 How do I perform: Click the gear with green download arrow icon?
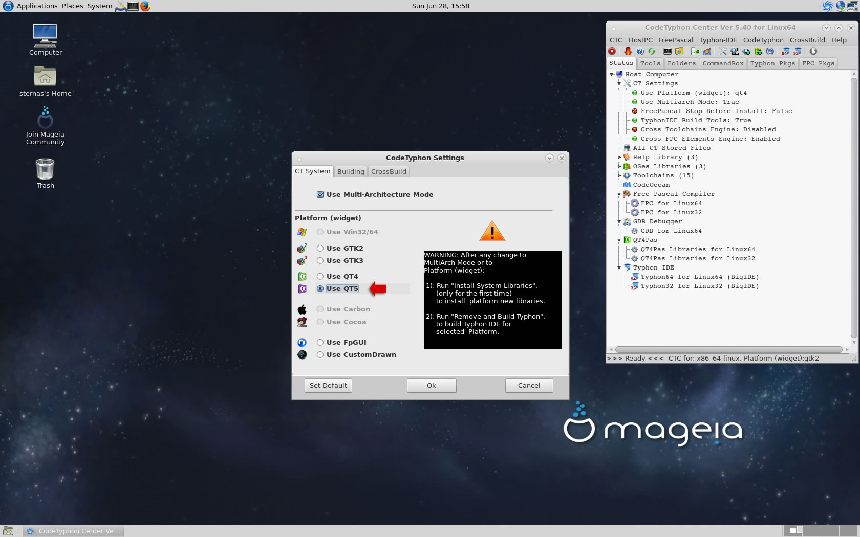746,51
